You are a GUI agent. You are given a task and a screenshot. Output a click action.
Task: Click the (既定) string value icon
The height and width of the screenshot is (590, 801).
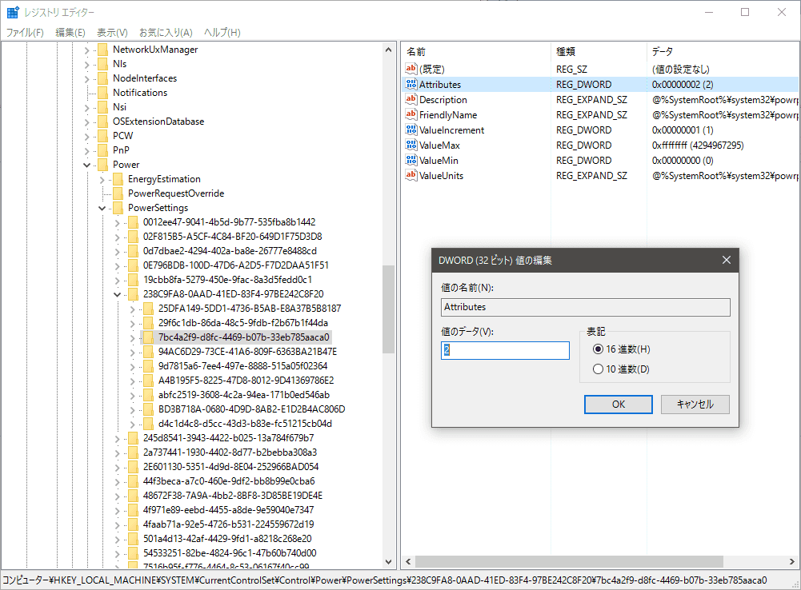coord(411,69)
